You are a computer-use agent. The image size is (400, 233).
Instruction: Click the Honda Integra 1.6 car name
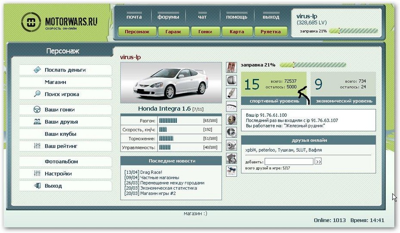(164, 109)
